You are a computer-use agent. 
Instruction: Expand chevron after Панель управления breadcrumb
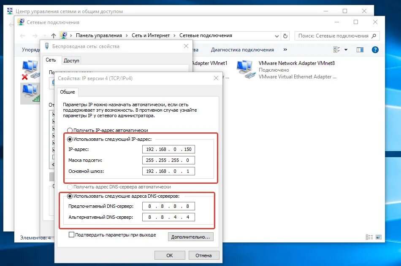coord(127,35)
